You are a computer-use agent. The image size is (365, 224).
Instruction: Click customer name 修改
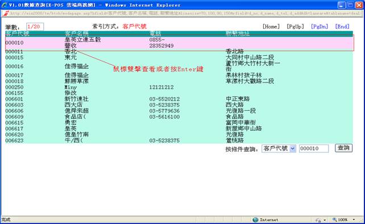coord(70,93)
